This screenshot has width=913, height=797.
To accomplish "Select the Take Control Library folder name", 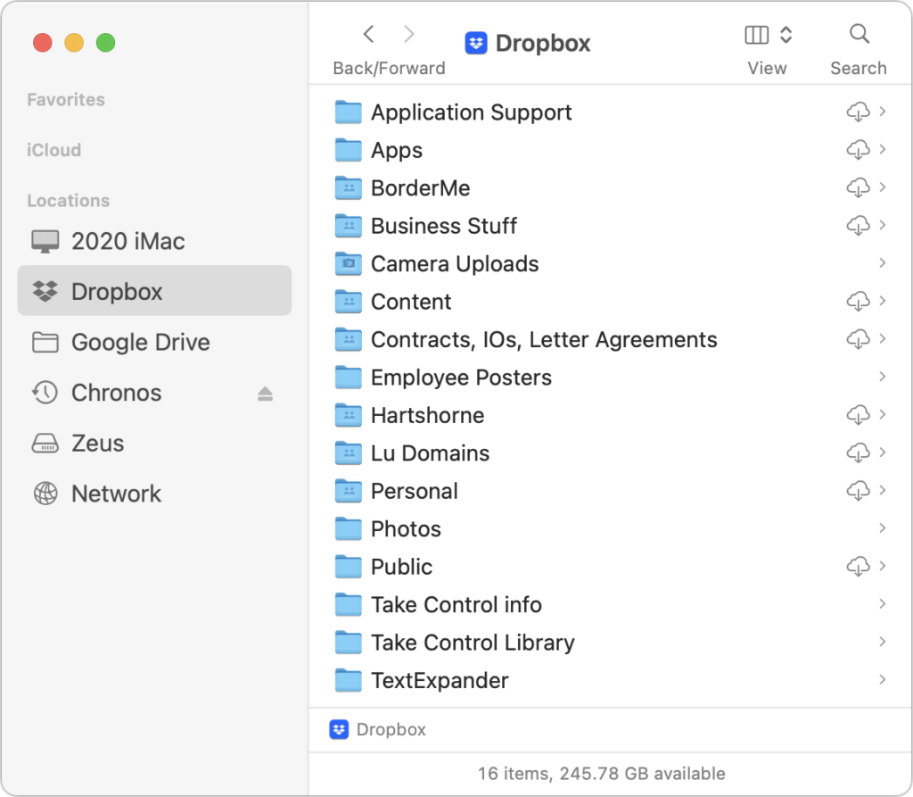I will coord(473,643).
